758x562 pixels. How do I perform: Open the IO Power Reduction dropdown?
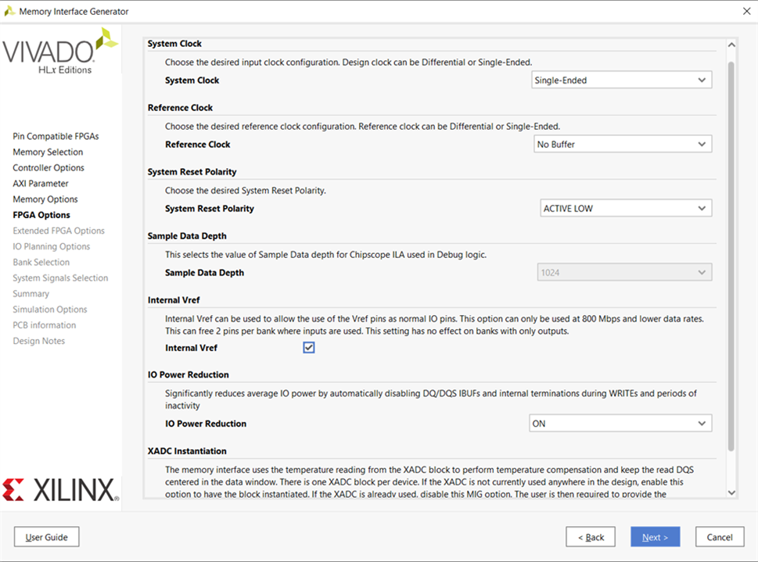click(620, 424)
